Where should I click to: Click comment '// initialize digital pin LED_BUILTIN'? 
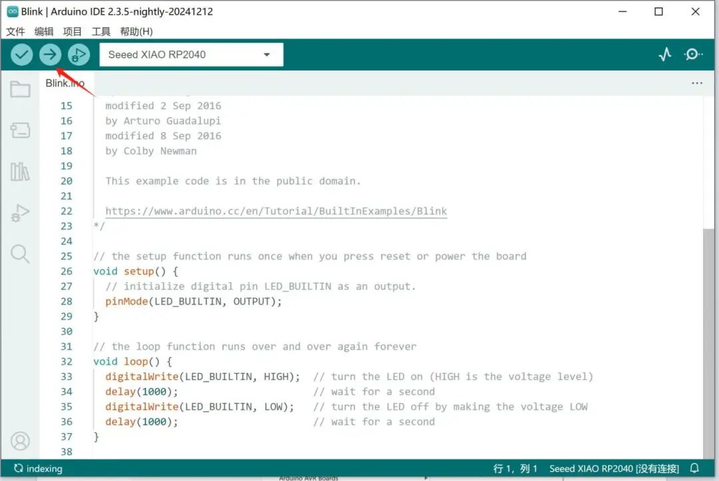click(218, 286)
